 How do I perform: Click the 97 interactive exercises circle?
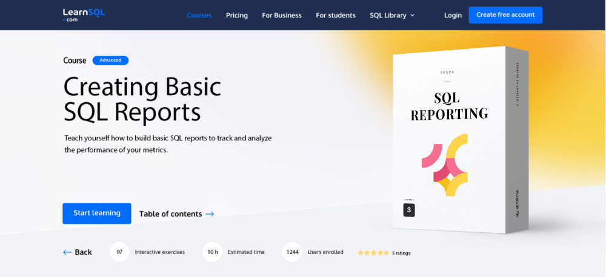click(119, 252)
